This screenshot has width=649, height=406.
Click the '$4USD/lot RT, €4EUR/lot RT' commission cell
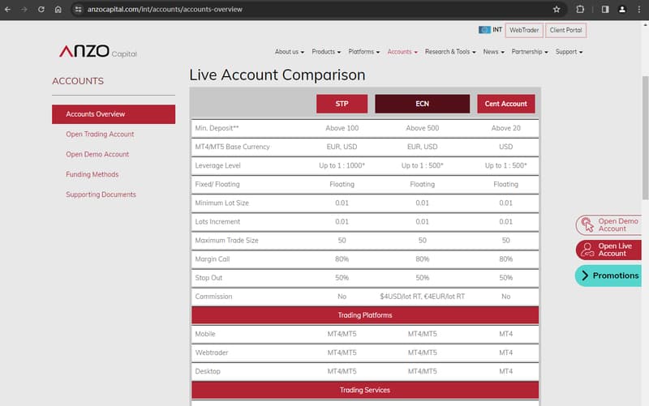click(x=422, y=297)
